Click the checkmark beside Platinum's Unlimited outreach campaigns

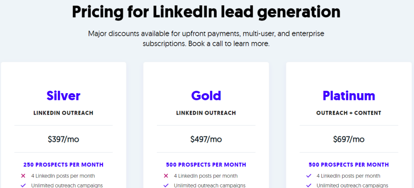pos(308,186)
